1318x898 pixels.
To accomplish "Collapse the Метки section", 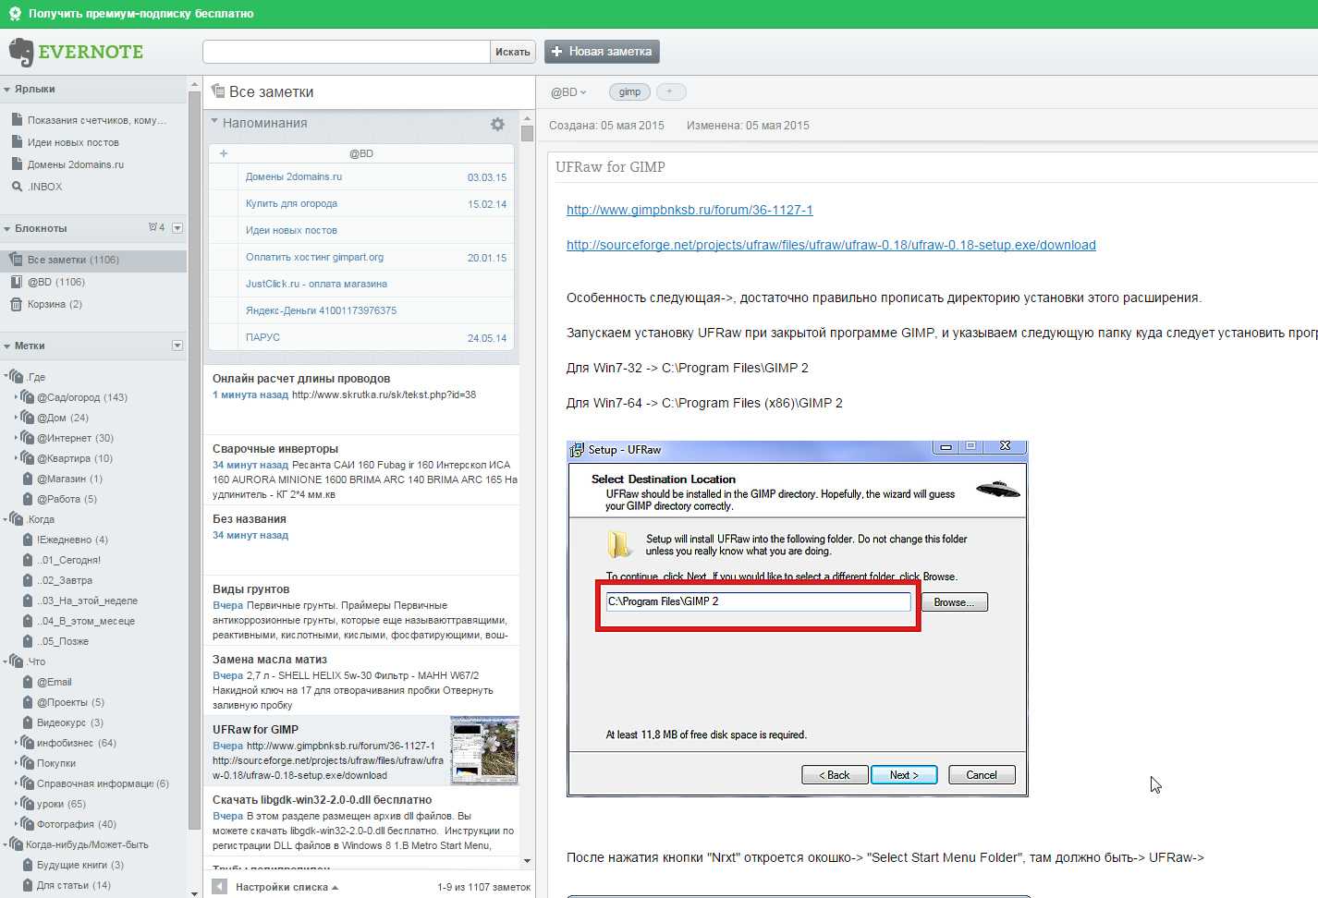I will pos(7,346).
